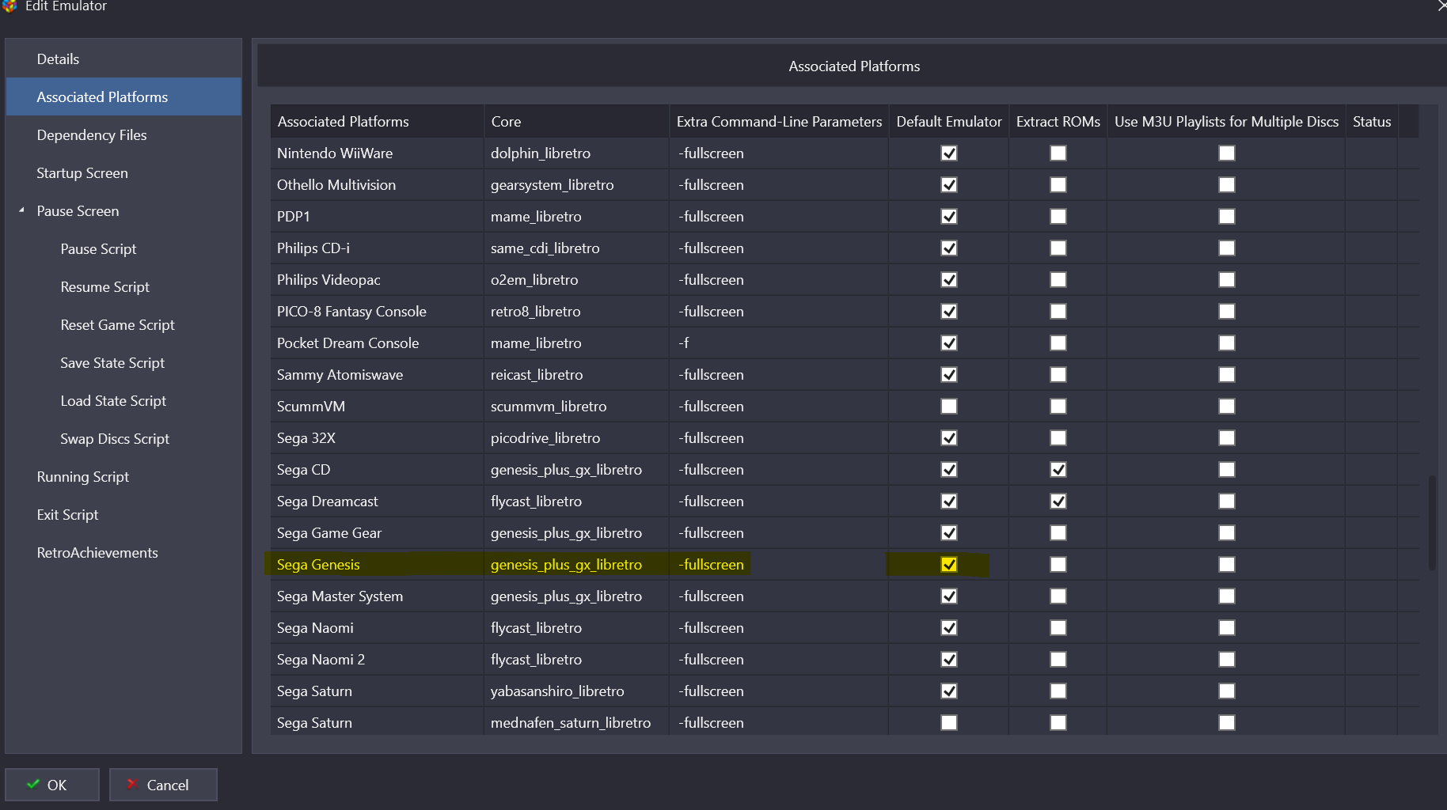Click the Sega Master System platform cell

[377, 596]
